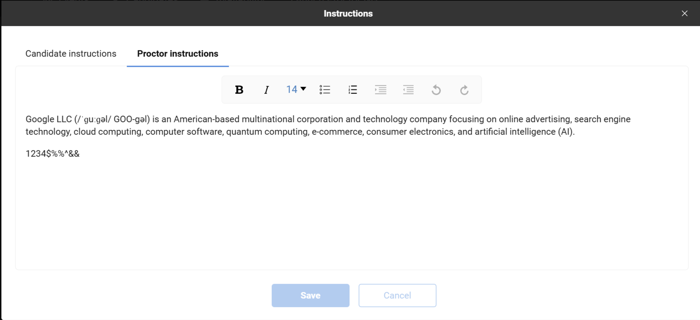This screenshot has width=700, height=320.
Task: Close the Instructions dialog
Action: [x=684, y=13]
